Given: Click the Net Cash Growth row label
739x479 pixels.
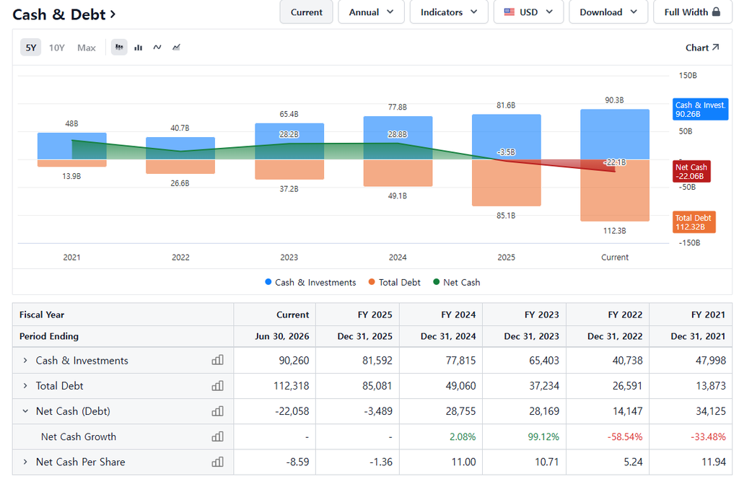Looking at the screenshot, I should coord(78,436).
